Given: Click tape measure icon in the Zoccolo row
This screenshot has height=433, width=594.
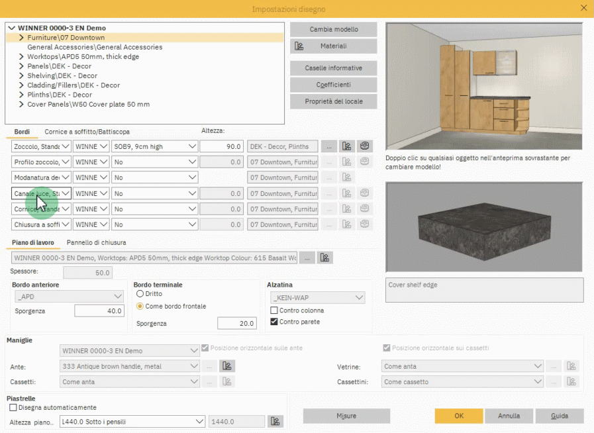Looking at the screenshot, I should click(364, 146).
